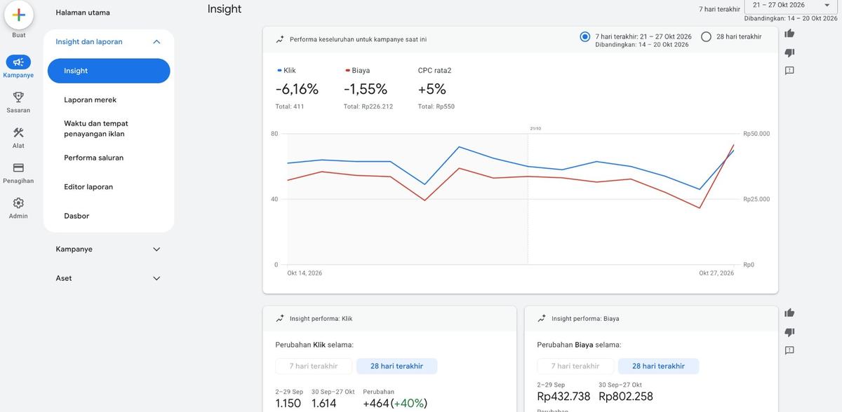Viewport: 842px width, 412px height.
Task: Click the Insight page heading
Action: click(x=225, y=9)
